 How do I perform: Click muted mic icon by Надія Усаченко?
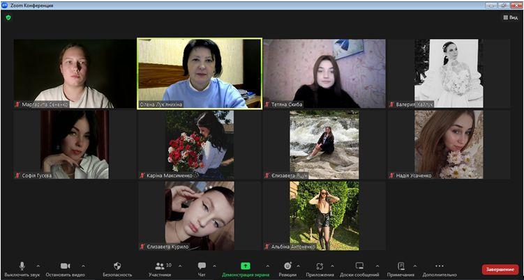[392, 176]
